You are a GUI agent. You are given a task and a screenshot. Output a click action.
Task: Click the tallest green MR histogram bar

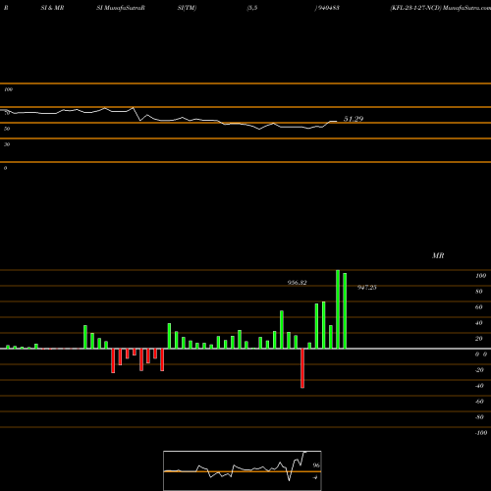(338, 309)
